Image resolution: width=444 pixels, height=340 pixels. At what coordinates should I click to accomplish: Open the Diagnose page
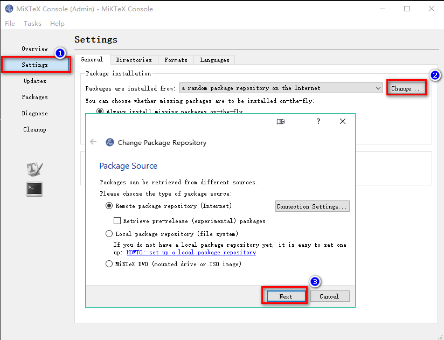[x=35, y=113]
